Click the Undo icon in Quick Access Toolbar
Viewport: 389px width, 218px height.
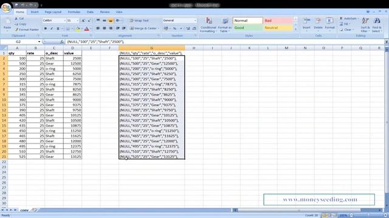pyautogui.click(x=22, y=5)
